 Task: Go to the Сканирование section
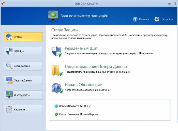[x=23, y=66]
